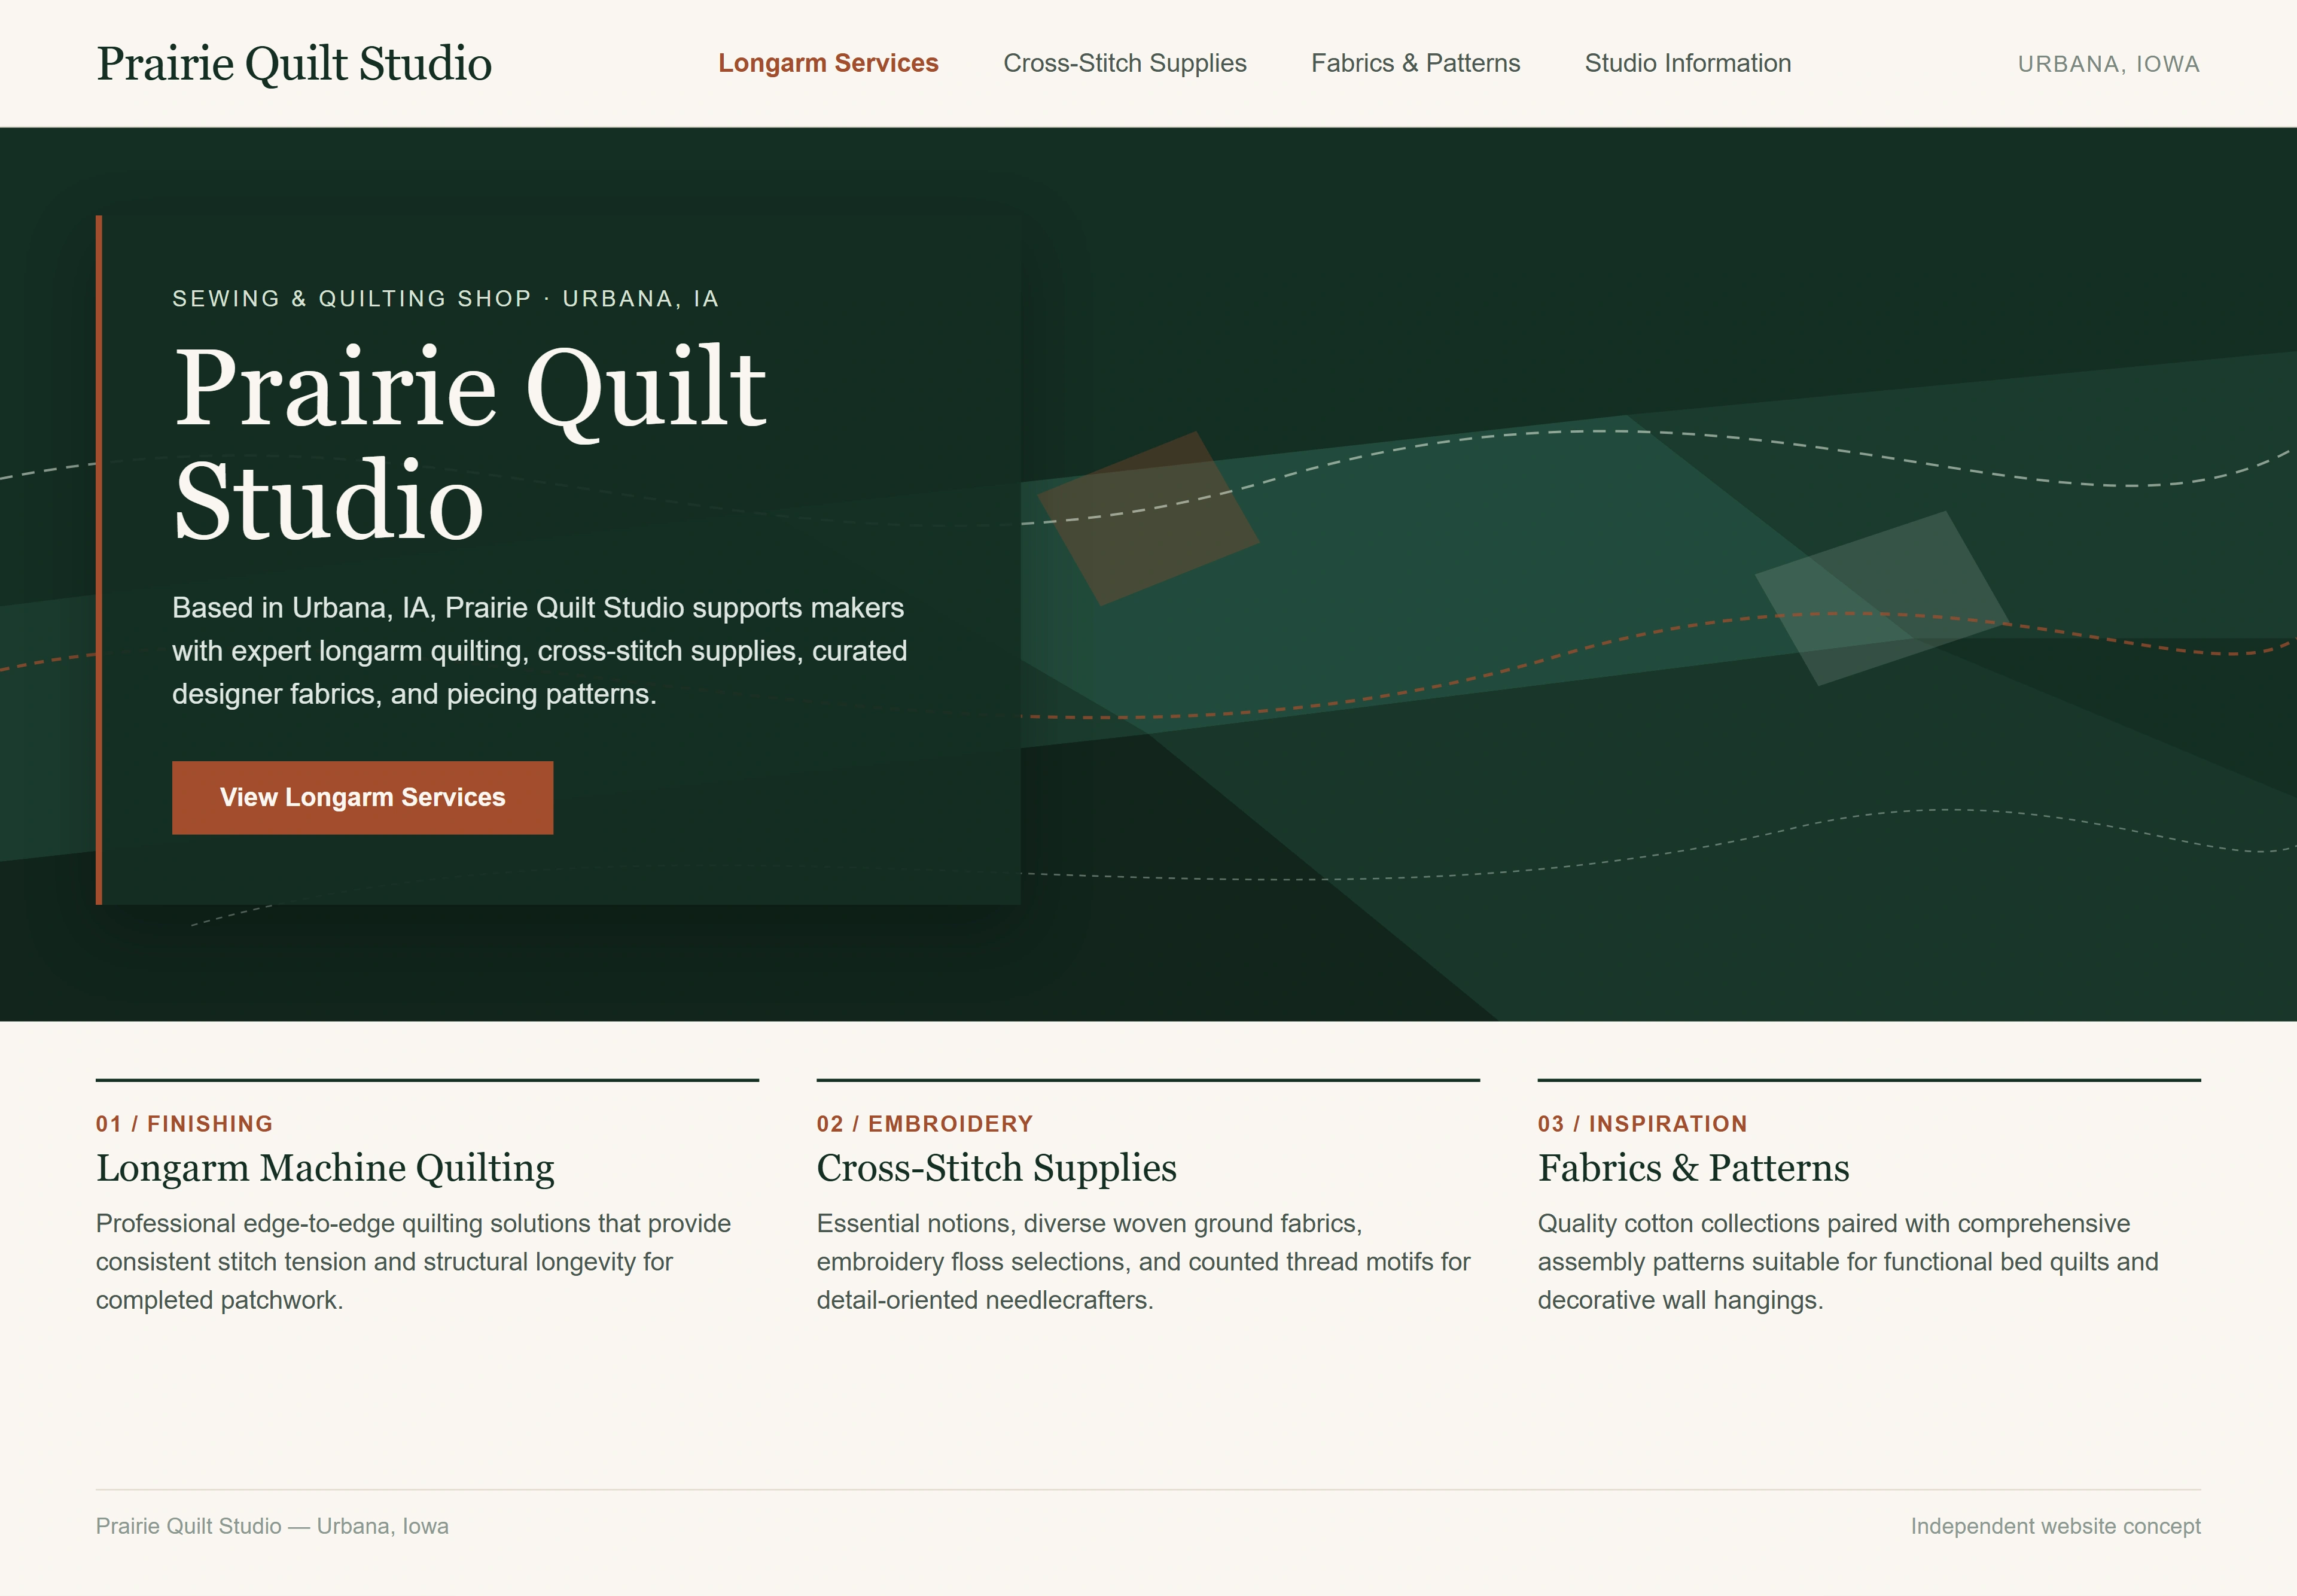Viewport: 2297px width, 1596px height.
Task: Click the 'Quality cotton collections' description
Action: pos(1848,1261)
